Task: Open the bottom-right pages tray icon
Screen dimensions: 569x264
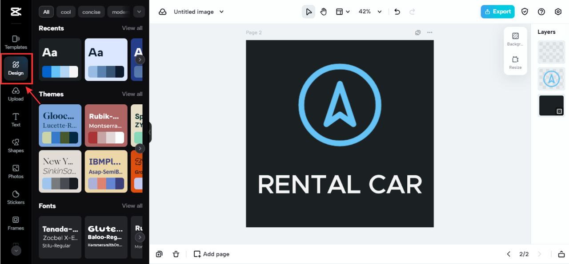Action: 561,254
